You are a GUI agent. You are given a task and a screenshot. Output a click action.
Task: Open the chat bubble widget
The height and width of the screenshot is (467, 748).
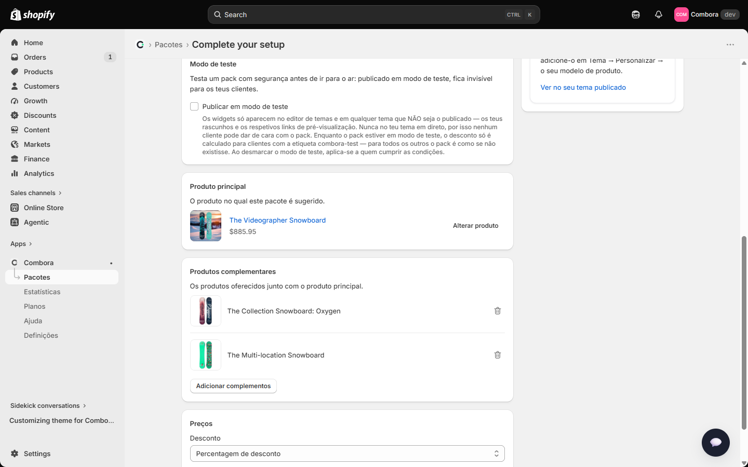click(716, 443)
